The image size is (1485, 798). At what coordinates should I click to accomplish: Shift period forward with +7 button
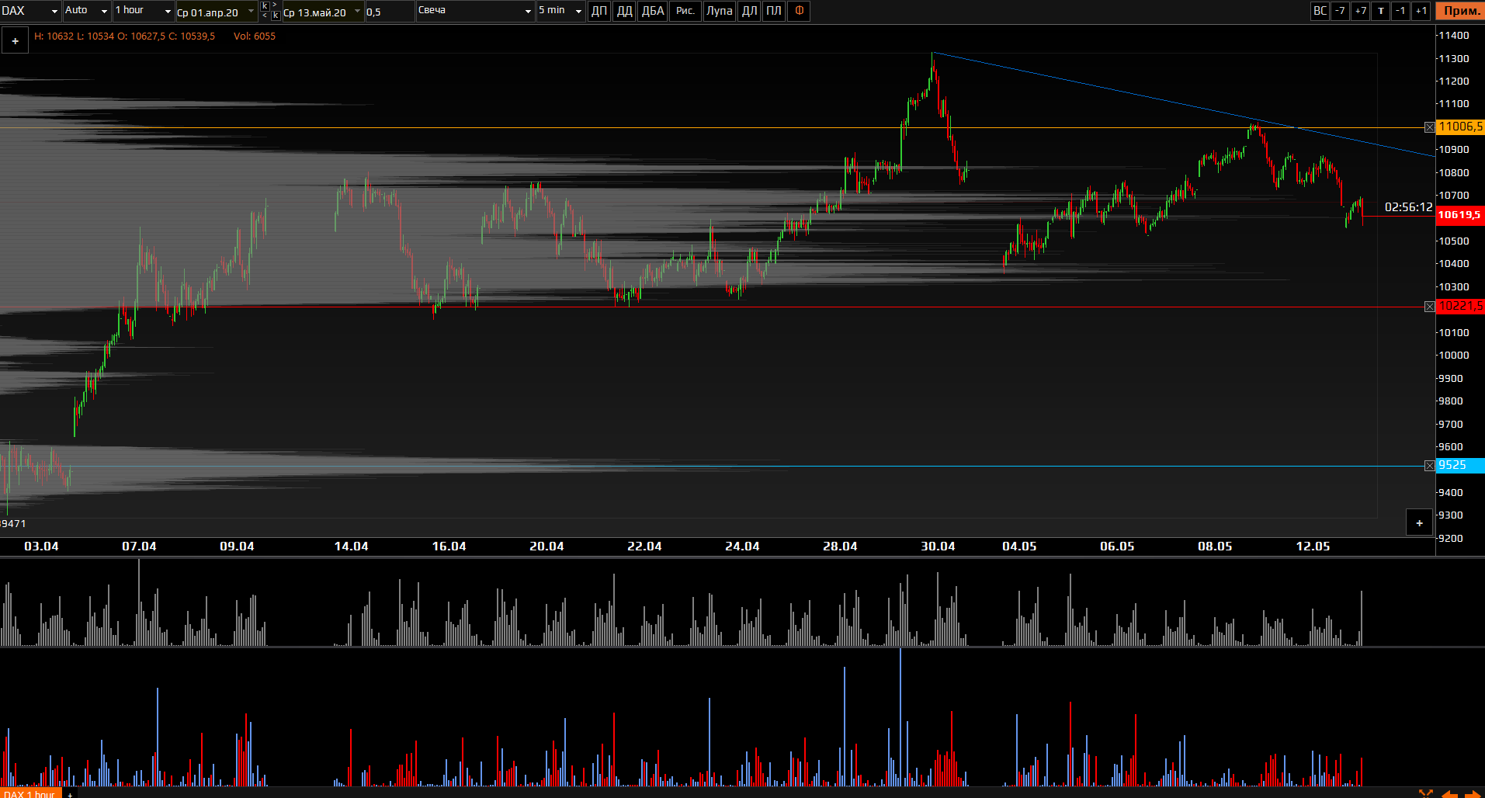point(1360,11)
